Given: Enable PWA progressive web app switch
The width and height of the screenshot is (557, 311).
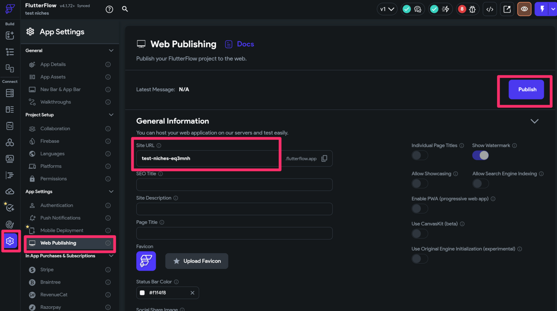Looking at the screenshot, I should coord(419,209).
